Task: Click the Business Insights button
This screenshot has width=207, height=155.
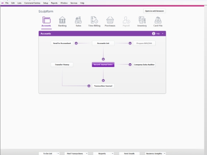Action: [x=154, y=154]
